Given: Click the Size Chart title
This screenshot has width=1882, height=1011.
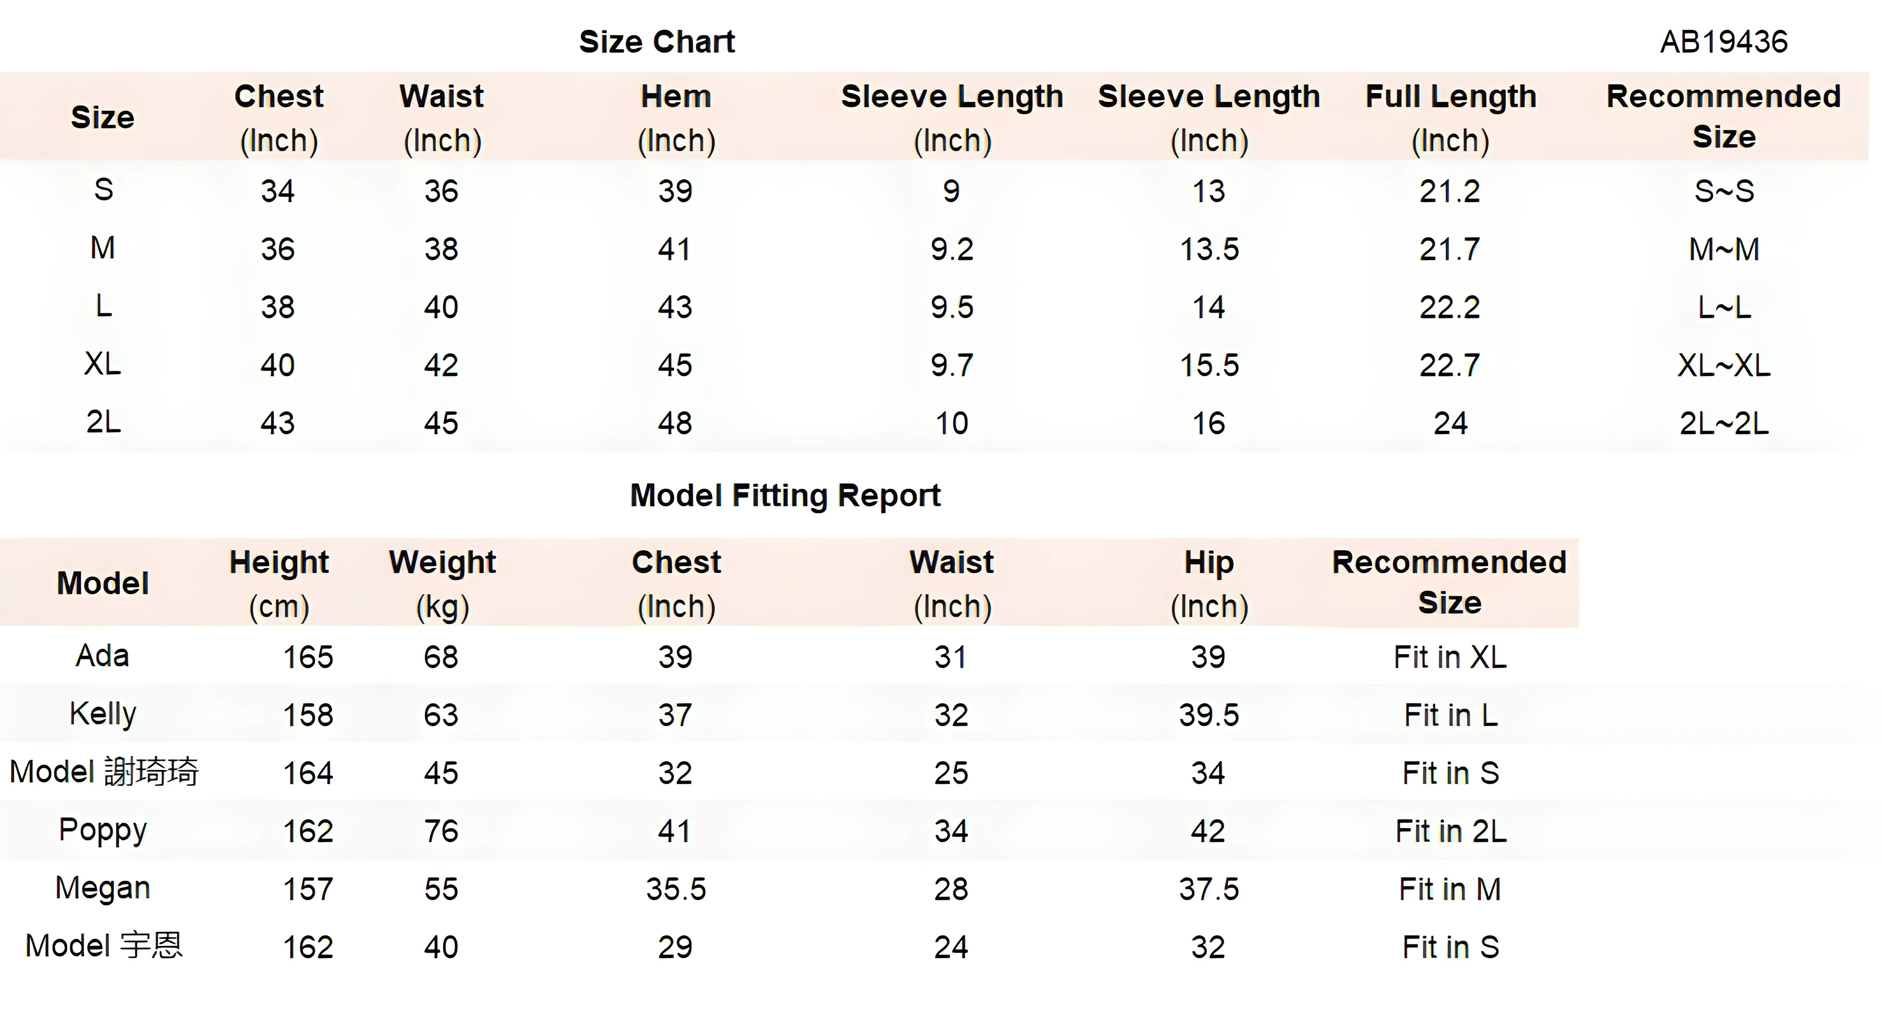Looking at the screenshot, I should pyautogui.click(x=656, y=42).
